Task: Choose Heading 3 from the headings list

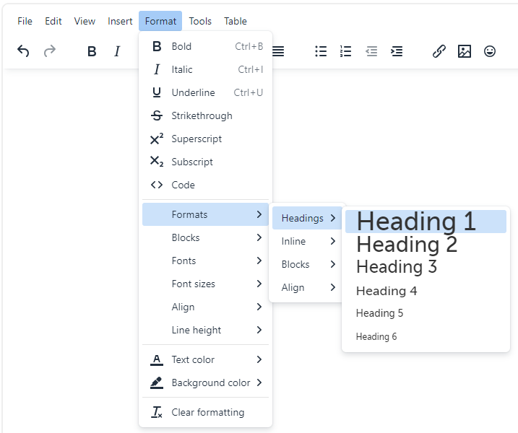Action: pyautogui.click(x=397, y=267)
